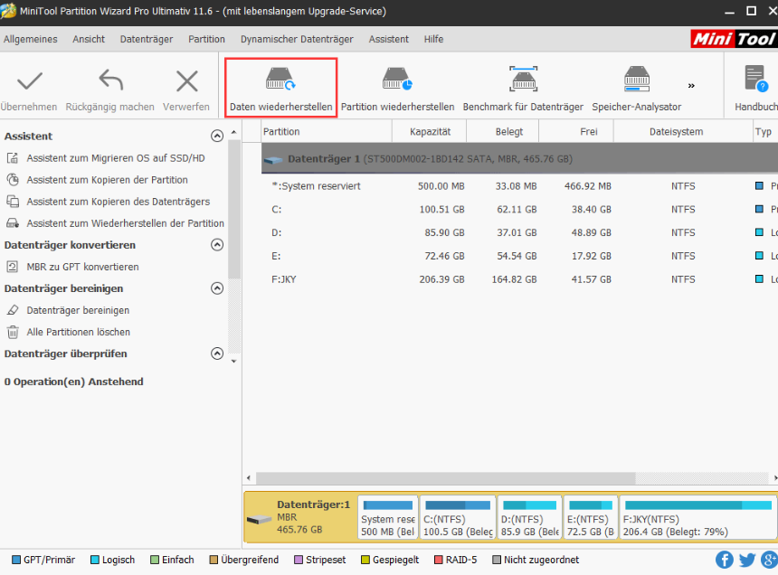Click the Datenträger 1 header row text
Screen dimensions: 778x575
coord(430,159)
